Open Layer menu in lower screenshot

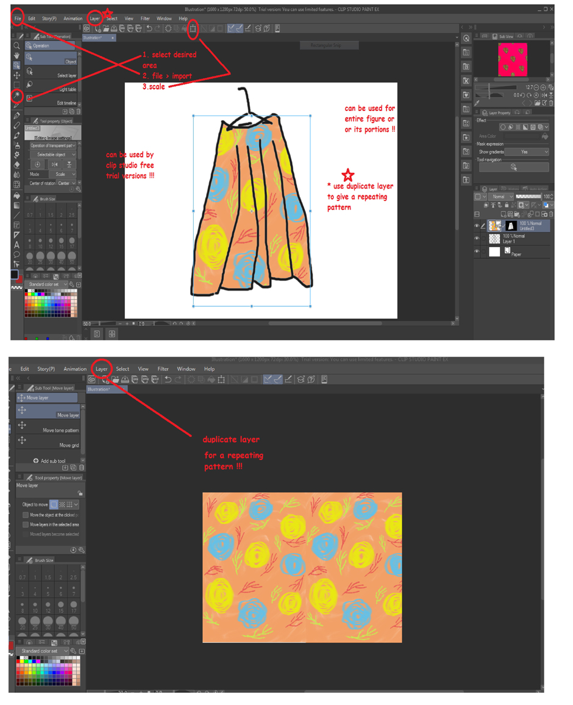(x=101, y=369)
